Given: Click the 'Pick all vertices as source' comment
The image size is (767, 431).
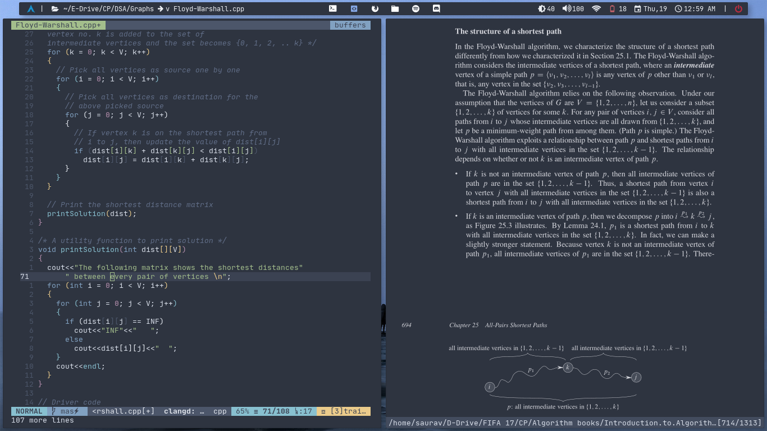Looking at the screenshot, I should coord(148,70).
